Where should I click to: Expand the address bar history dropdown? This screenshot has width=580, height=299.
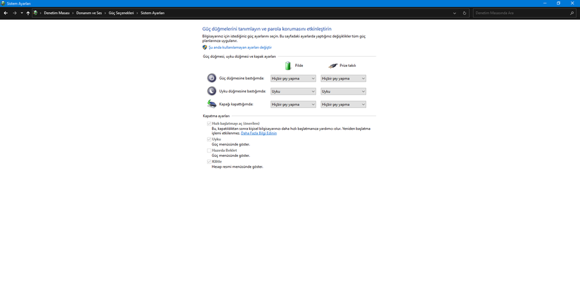tap(454, 13)
